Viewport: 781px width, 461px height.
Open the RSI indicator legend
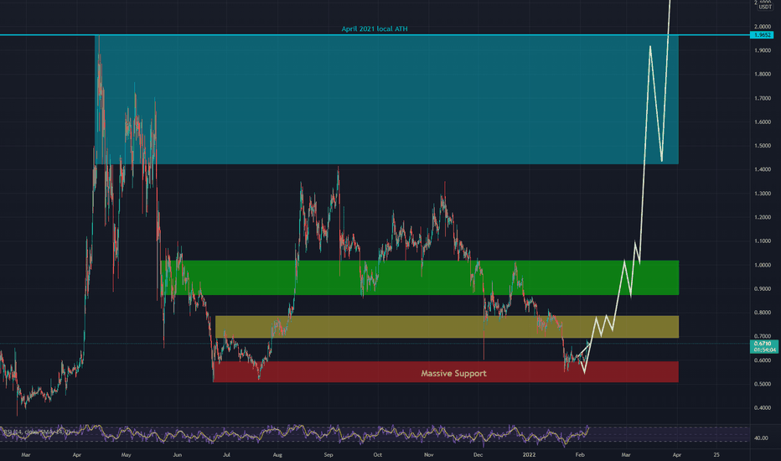[x=38, y=432]
